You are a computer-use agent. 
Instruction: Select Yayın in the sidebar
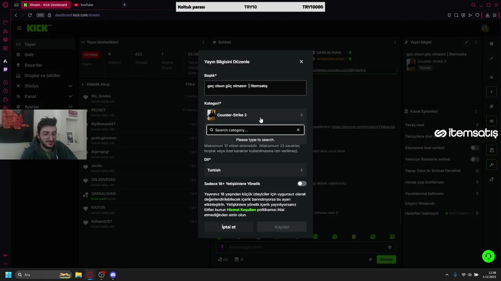click(44, 44)
